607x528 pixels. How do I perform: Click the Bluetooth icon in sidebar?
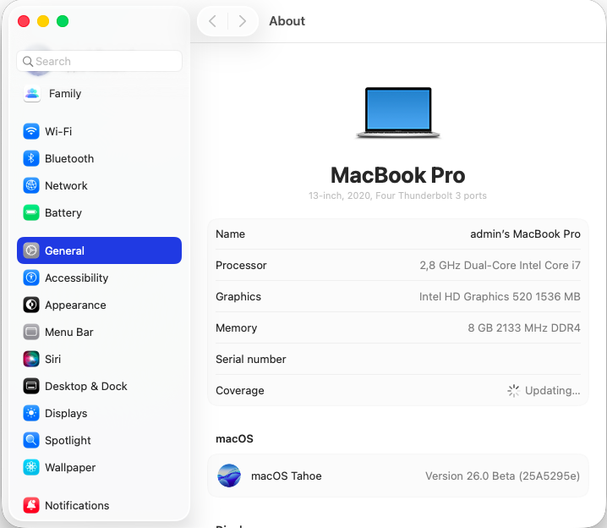[x=31, y=158]
